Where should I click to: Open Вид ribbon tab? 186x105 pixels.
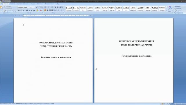pyautogui.click(x=58, y=4)
